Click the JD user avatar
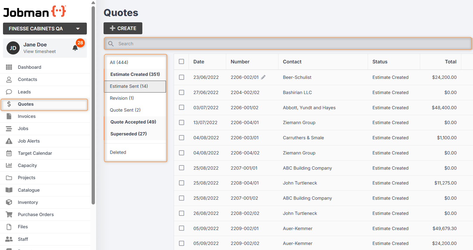The image size is (473, 250). coord(13,48)
